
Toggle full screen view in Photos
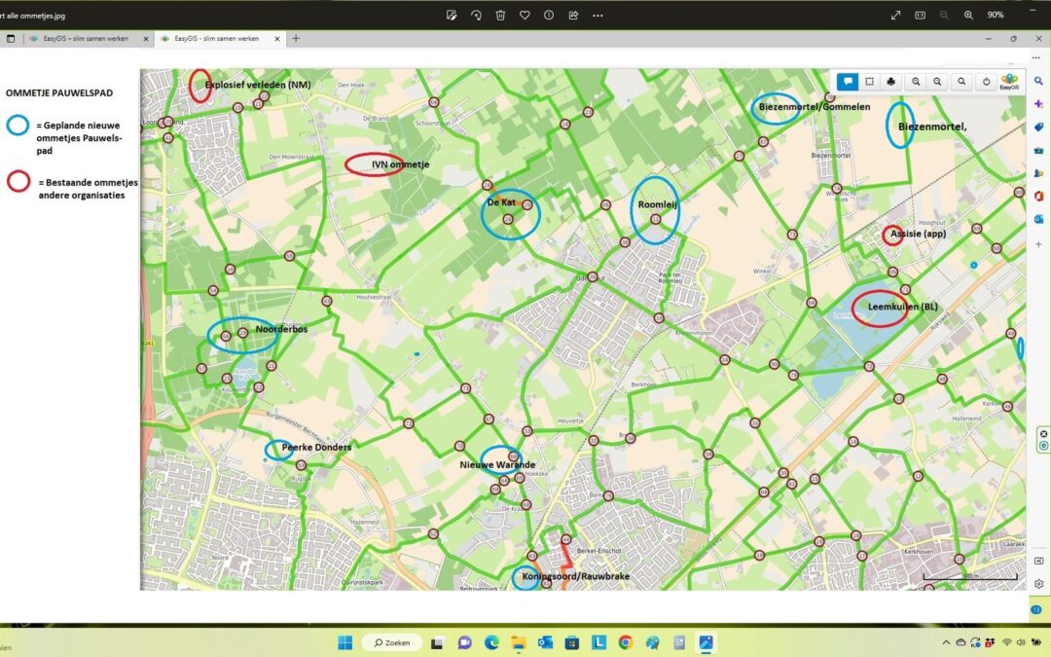click(x=895, y=15)
